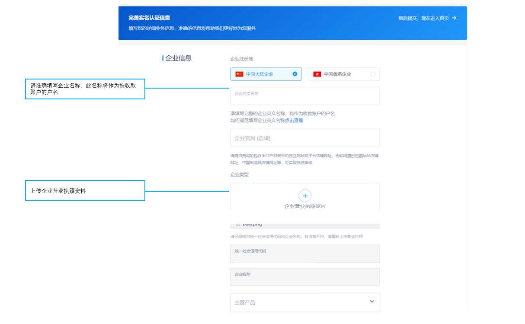Select the 中国大陆企业 option card
Viewport: 525px width, 324px height.
pyautogui.click(x=266, y=74)
